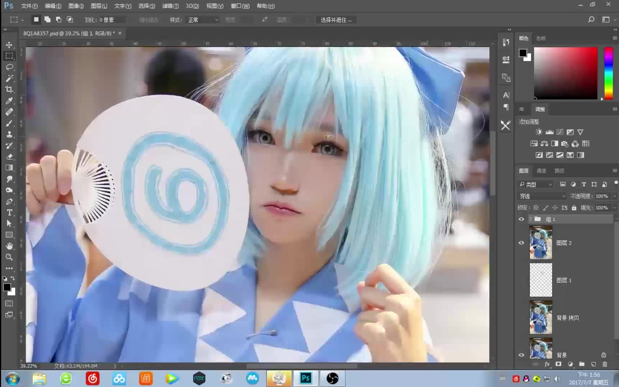Select the Brush tool
The width and height of the screenshot is (619, 387).
pos(9,123)
